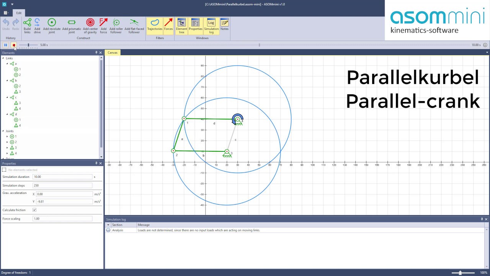490x276 pixels.
Task: Close the Elements panel
Action: coord(101,53)
